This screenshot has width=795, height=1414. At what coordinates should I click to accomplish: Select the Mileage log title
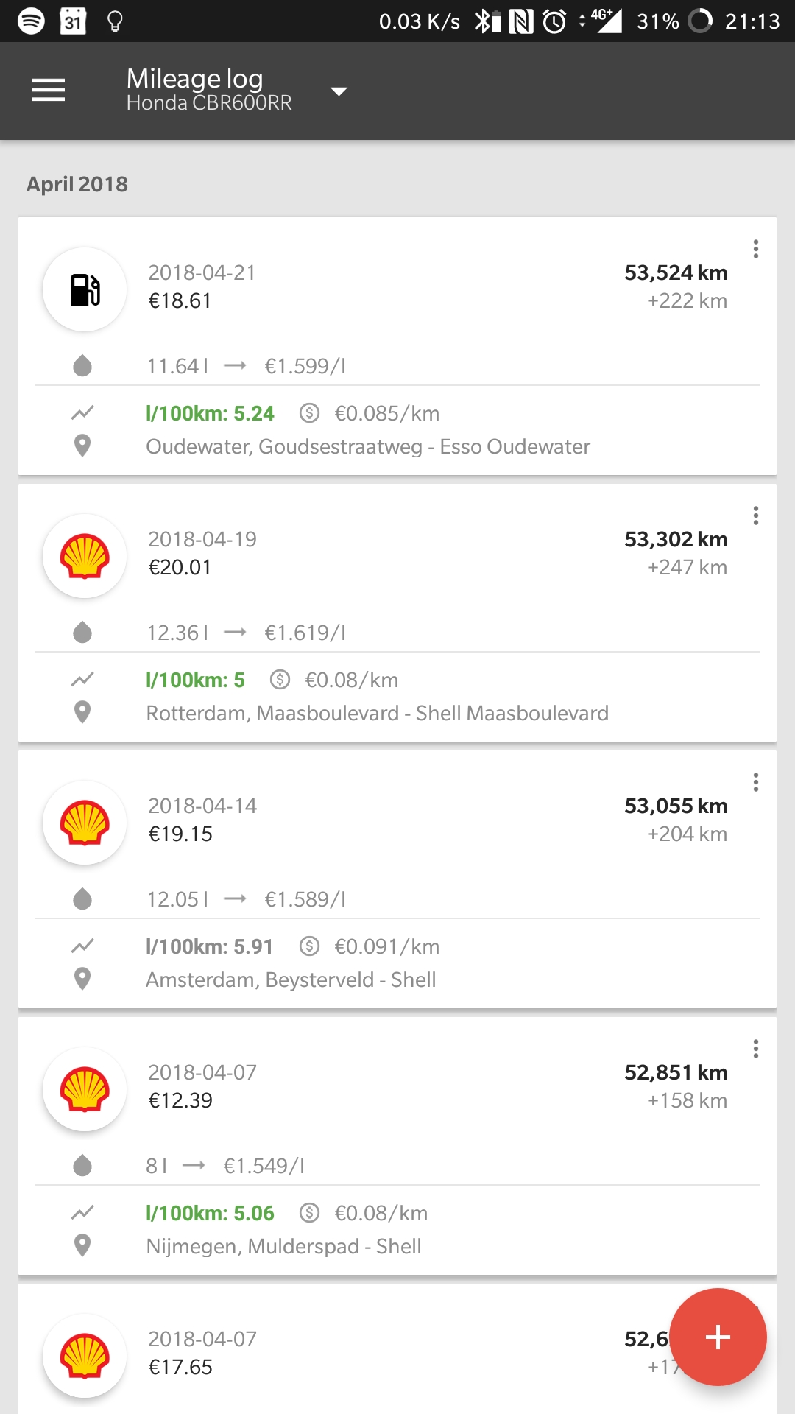[x=194, y=78]
